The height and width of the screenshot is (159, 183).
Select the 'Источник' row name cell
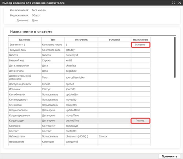(x=25, y=89)
